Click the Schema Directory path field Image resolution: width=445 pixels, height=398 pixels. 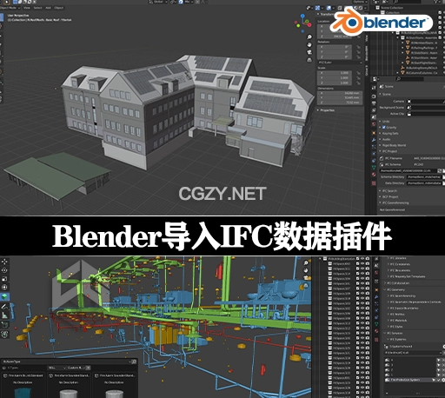pyautogui.click(x=424, y=177)
